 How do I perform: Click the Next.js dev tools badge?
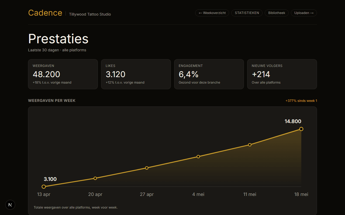point(10,205)
